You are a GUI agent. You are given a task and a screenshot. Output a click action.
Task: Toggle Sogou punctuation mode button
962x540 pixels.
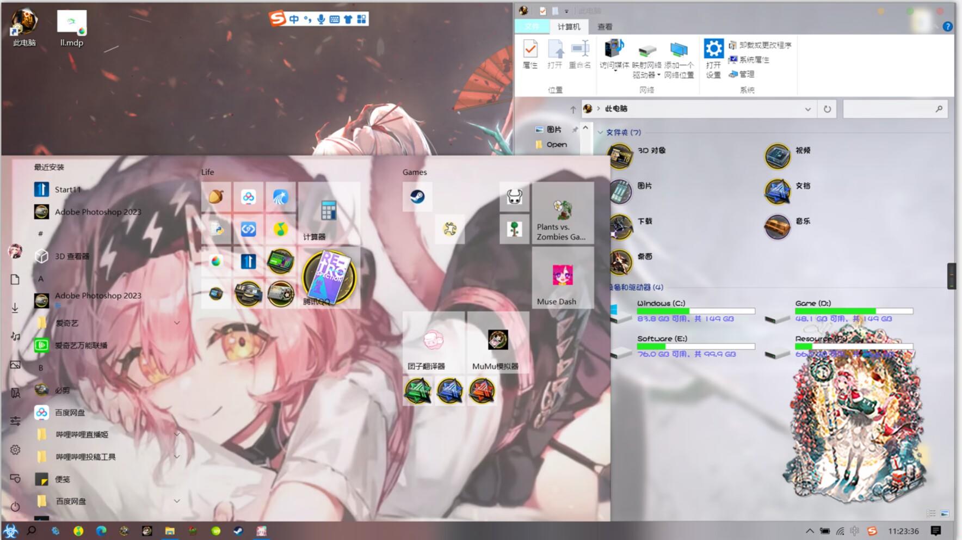tap(307, 20)
